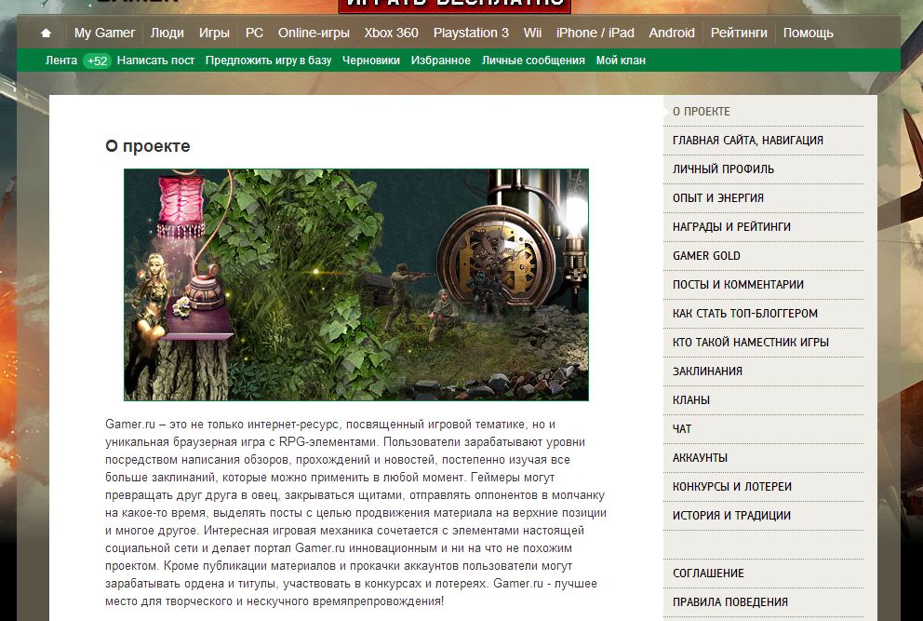Screen dimensions: 923x621
Task: Click Написать пост in green toolbar
Action: coord(155,61)
